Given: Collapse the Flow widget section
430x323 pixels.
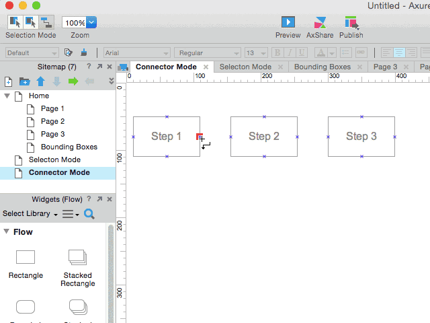Looking at the screenshot, I should coord(7,231).
